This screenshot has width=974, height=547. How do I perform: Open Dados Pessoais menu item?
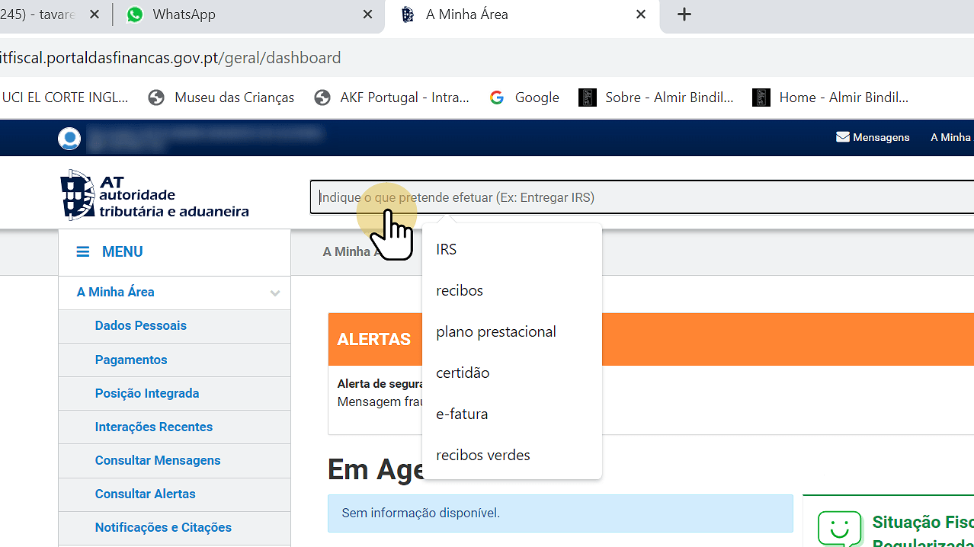click(141, 325)
